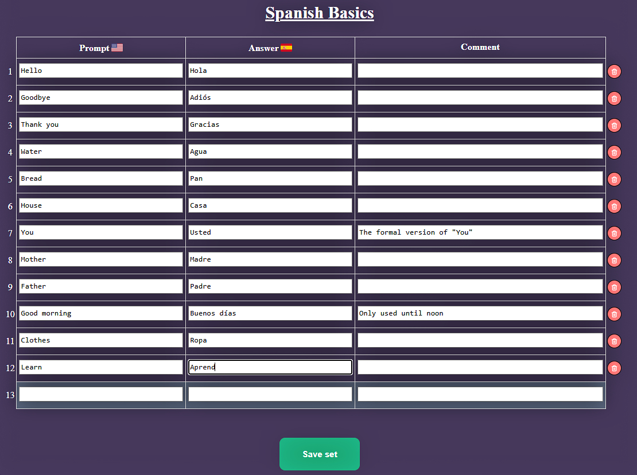Focus the Usted answer field
This screenshot has height=475, width=637.
[x=270, y=232]
